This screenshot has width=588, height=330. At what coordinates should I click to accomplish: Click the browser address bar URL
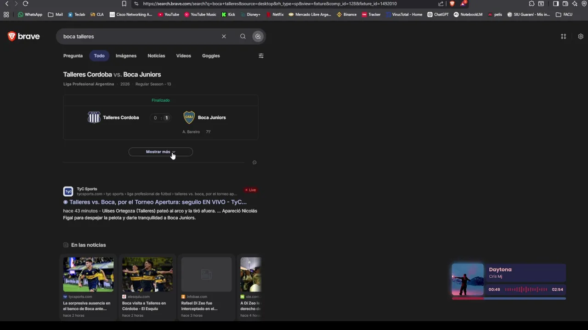point(270,4)
